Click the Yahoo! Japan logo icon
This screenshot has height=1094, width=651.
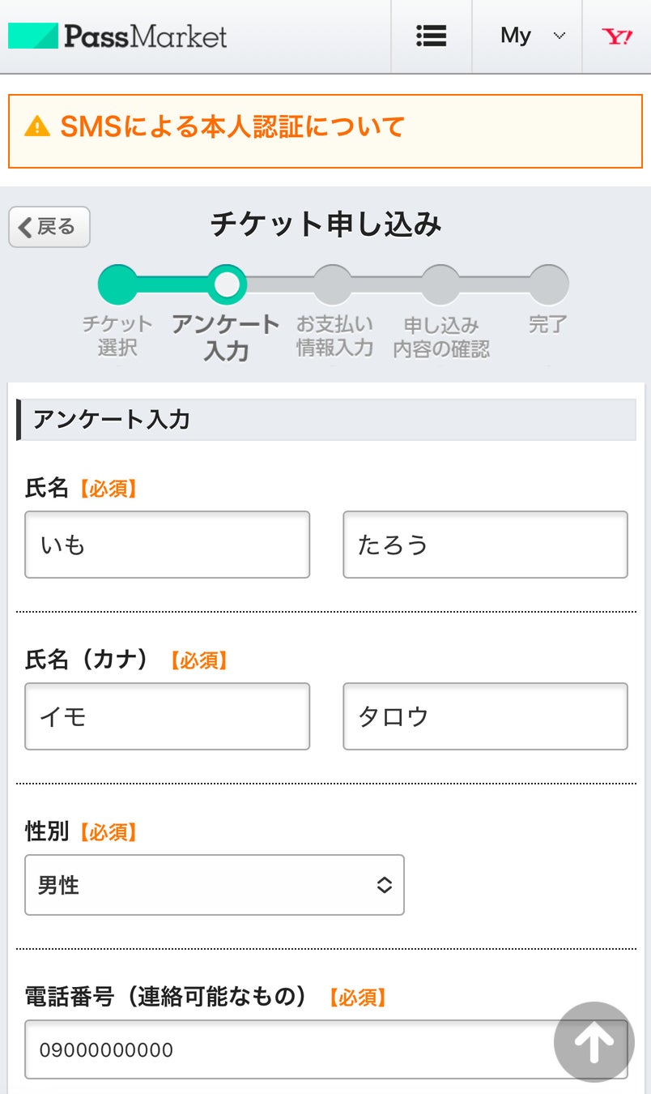616,36
